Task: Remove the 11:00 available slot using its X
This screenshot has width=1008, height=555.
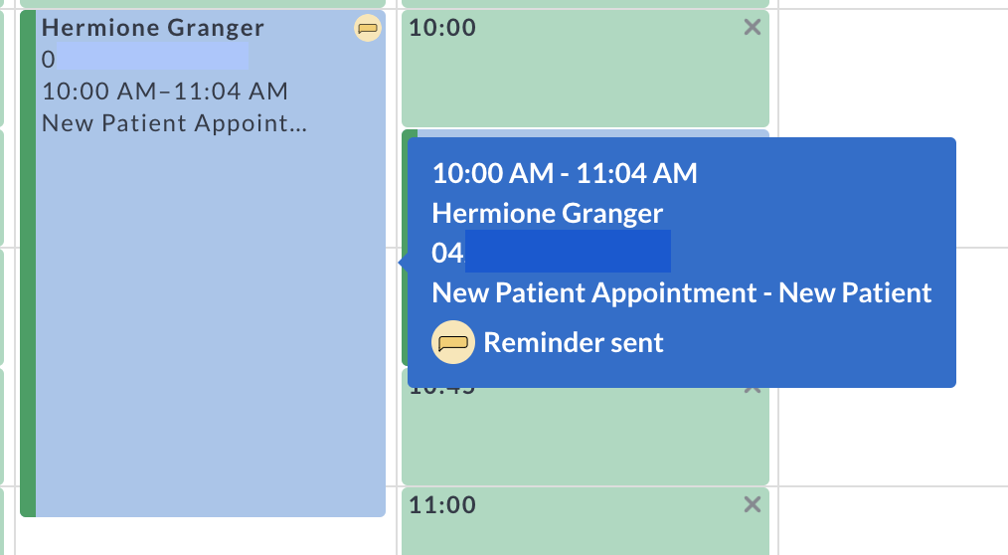Action: (753, 504)
